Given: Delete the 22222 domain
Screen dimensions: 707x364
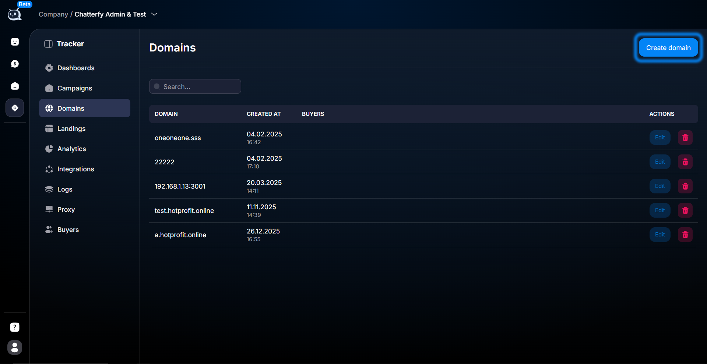Looking at the screenshot, I should pos(685,162).
